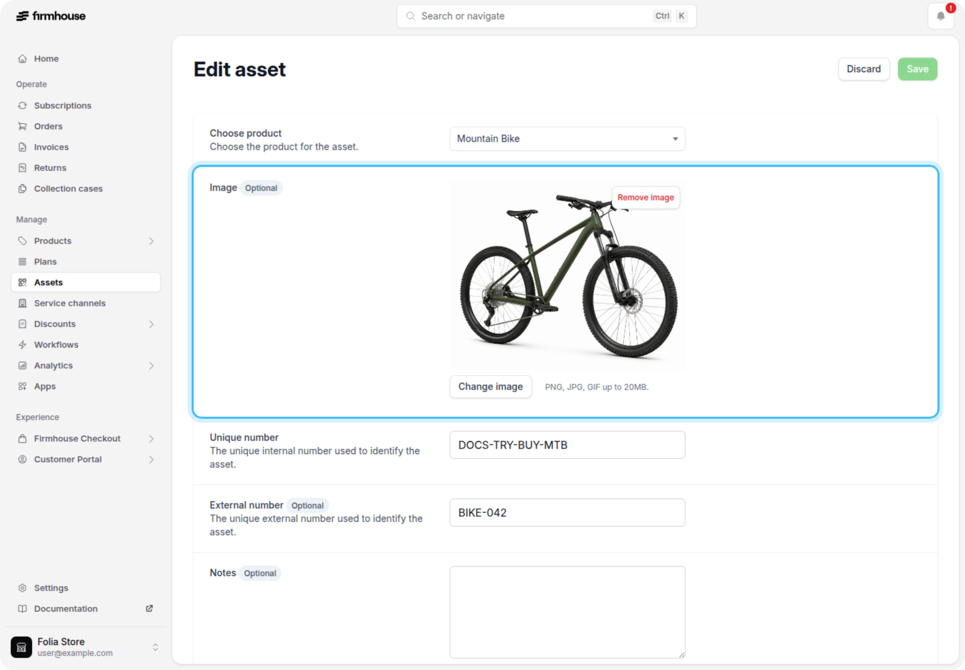Open the Documentation link

[66, 609]
